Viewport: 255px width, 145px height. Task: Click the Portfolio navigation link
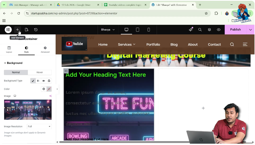click(x=153, y=44)
